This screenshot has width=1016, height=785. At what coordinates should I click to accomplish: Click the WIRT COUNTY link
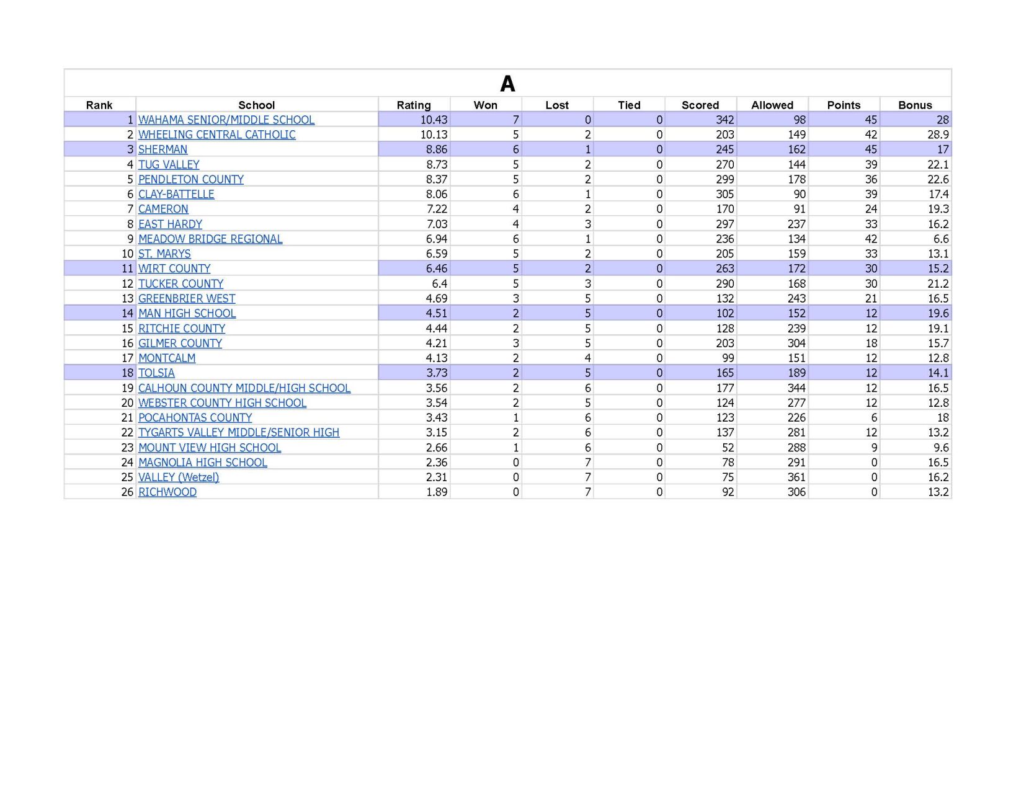tap(174, 268)
